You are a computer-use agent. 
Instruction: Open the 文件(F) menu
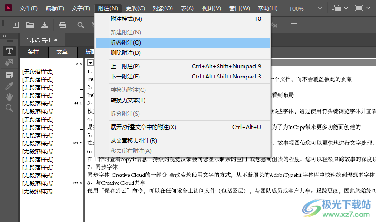28,8
